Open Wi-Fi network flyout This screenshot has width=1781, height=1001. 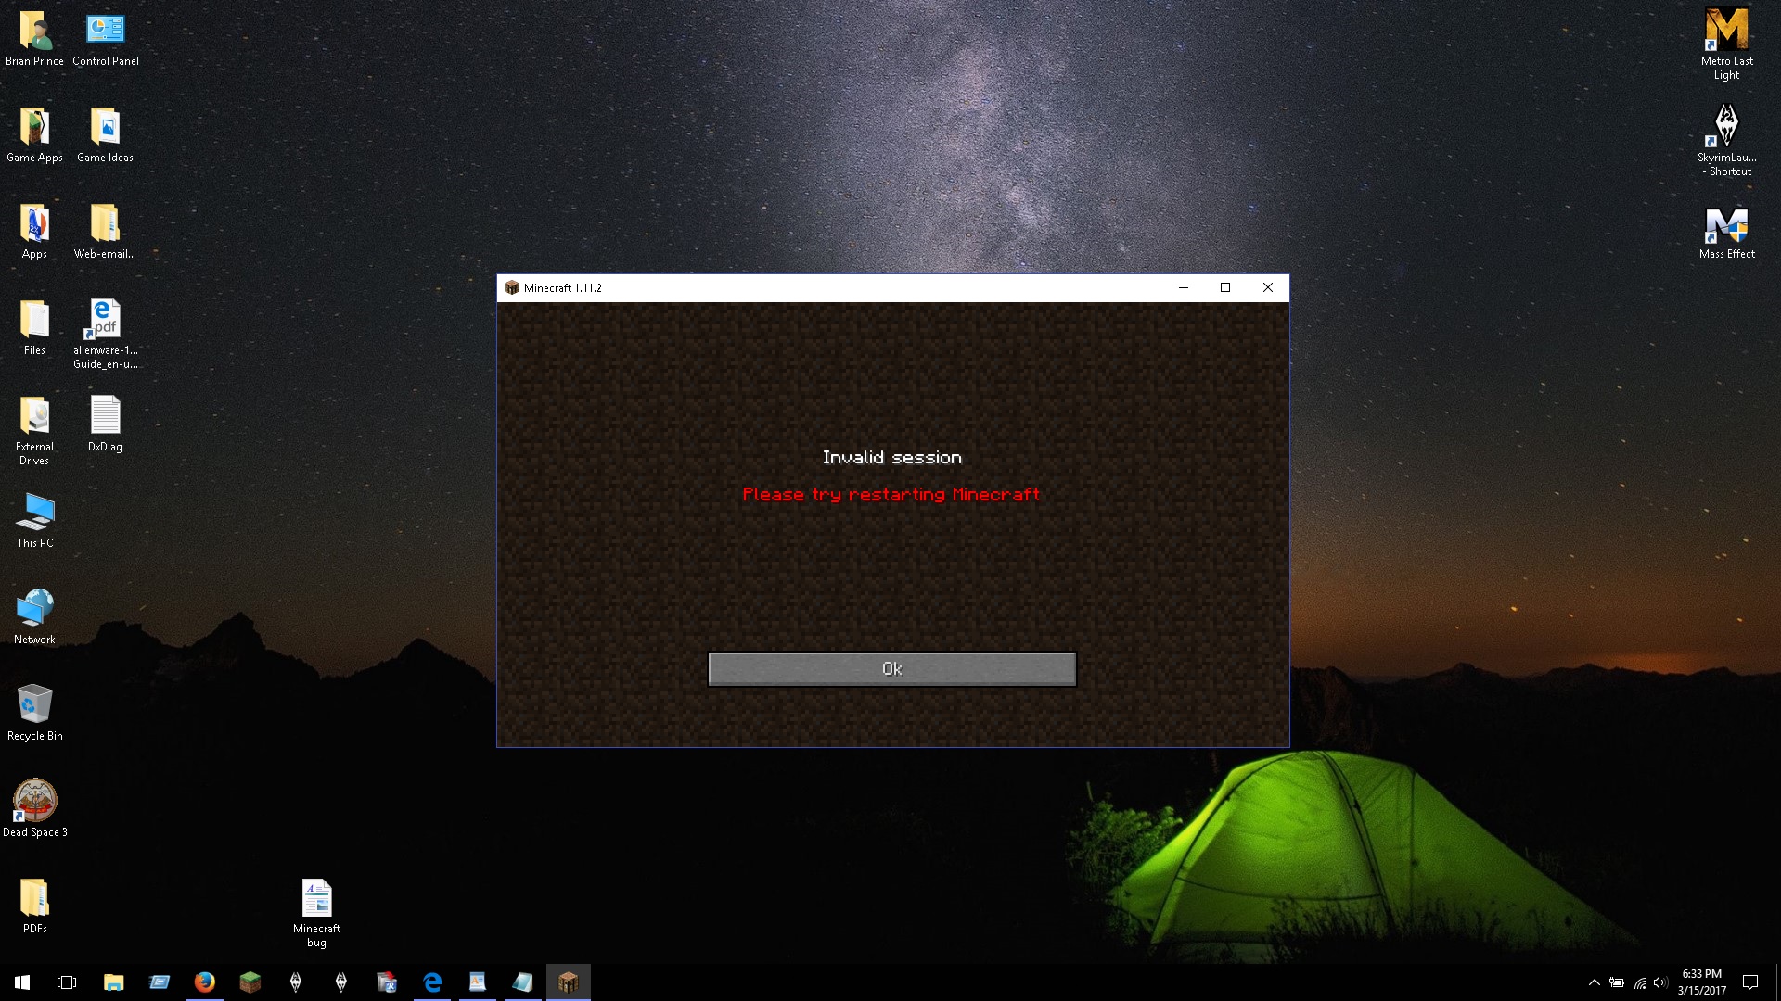click(1639, 982)
